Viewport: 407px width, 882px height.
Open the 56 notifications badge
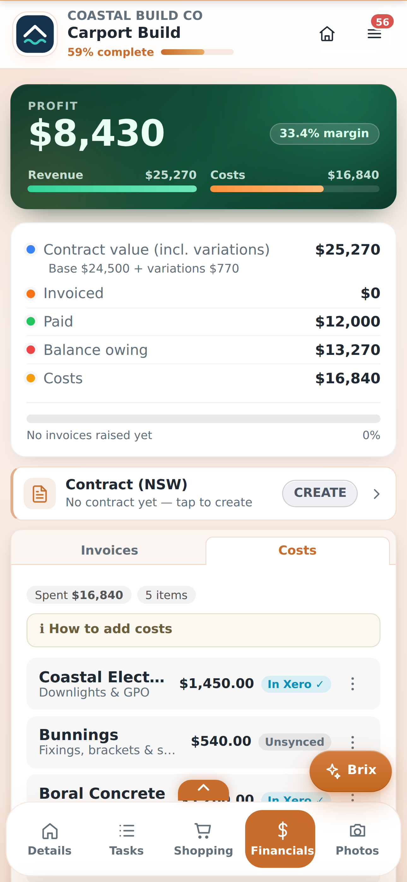382,21
